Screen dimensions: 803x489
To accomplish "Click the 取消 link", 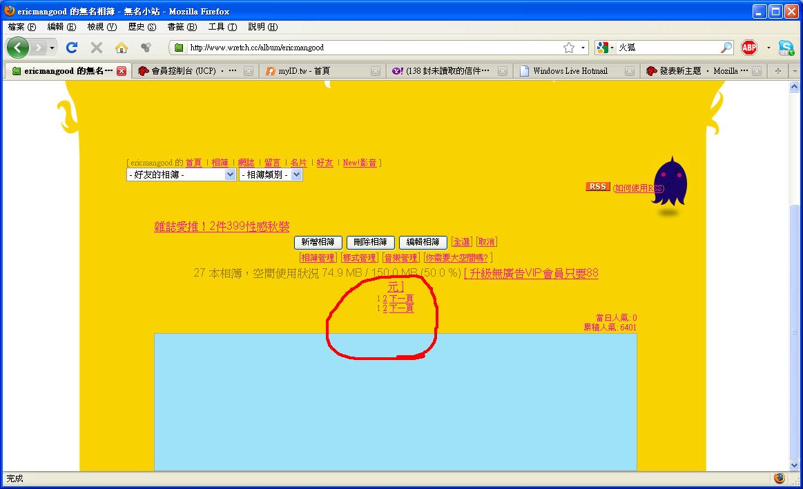I will (487, 242).
